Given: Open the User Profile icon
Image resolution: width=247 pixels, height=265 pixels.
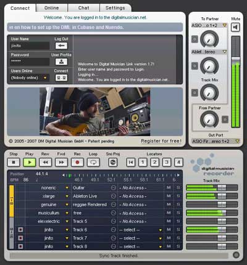Looking at the screenshot, I should (61, 61).
